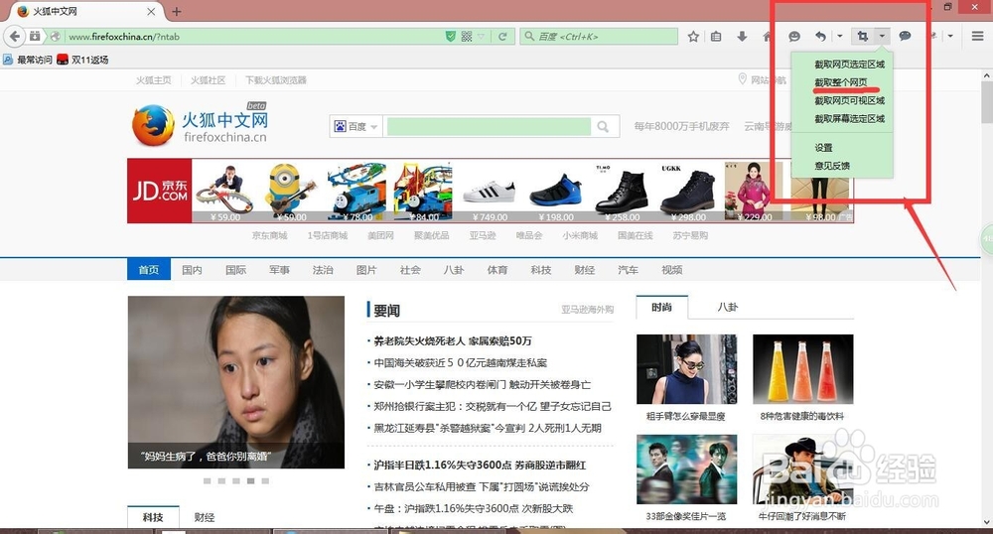
Task: Click the screenshot crop tool icon
Action: click(x=862, y=36)
